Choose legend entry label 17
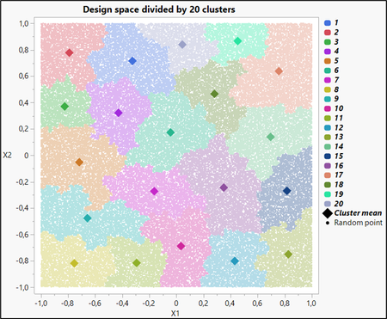Viewport: 387px width, 319px height. coord(339,175)
